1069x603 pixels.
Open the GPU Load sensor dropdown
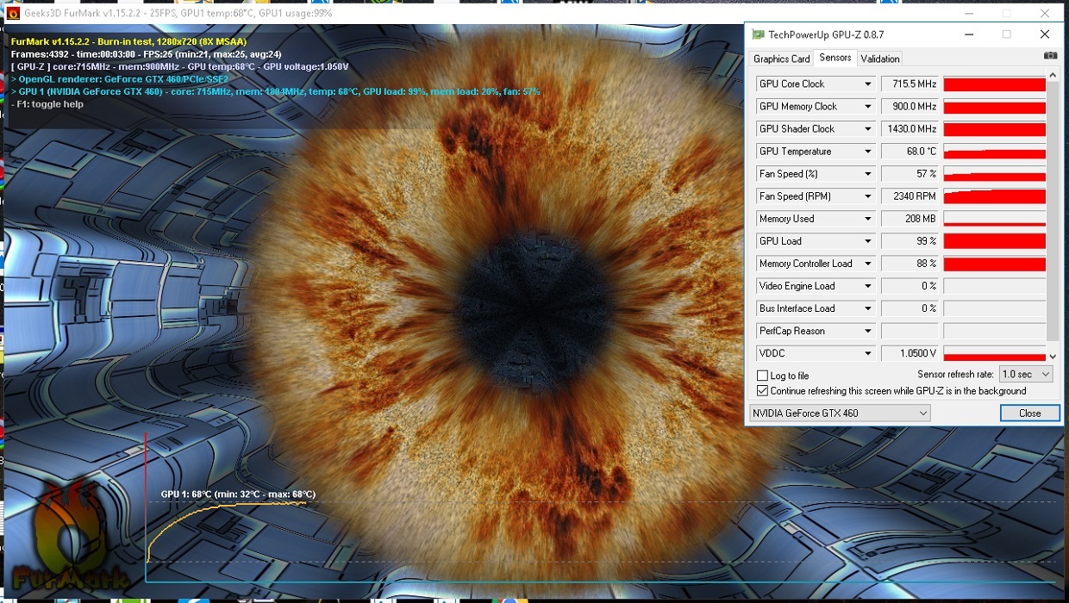pos(868,240)
